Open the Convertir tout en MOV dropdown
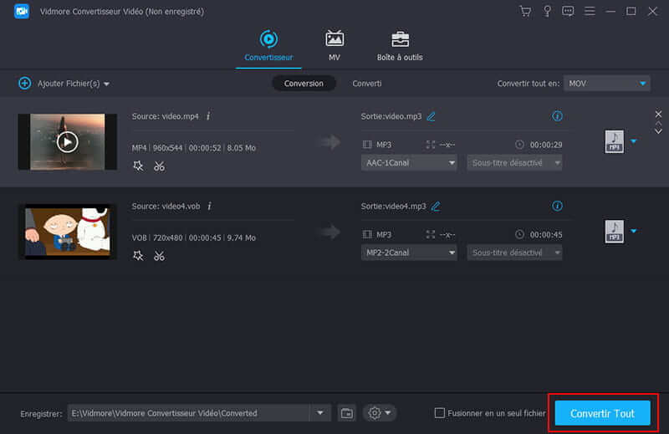 click(x=607, y=84)
